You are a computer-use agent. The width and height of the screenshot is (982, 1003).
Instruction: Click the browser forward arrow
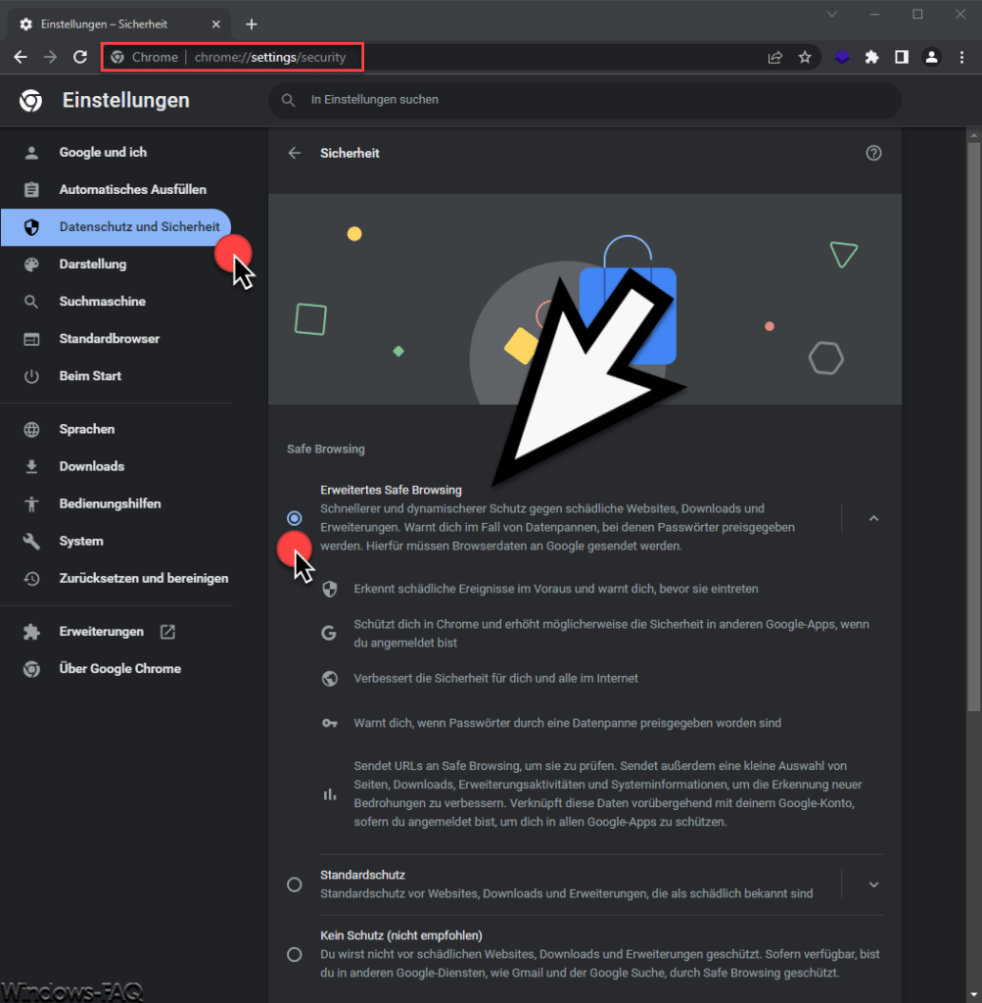50,57
